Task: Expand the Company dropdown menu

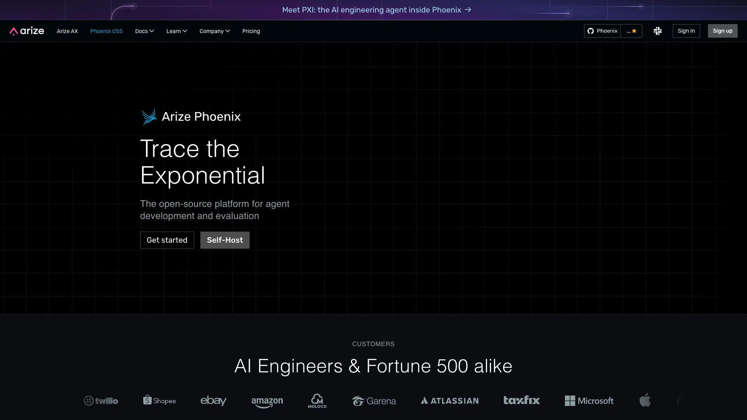Action: 215,31
